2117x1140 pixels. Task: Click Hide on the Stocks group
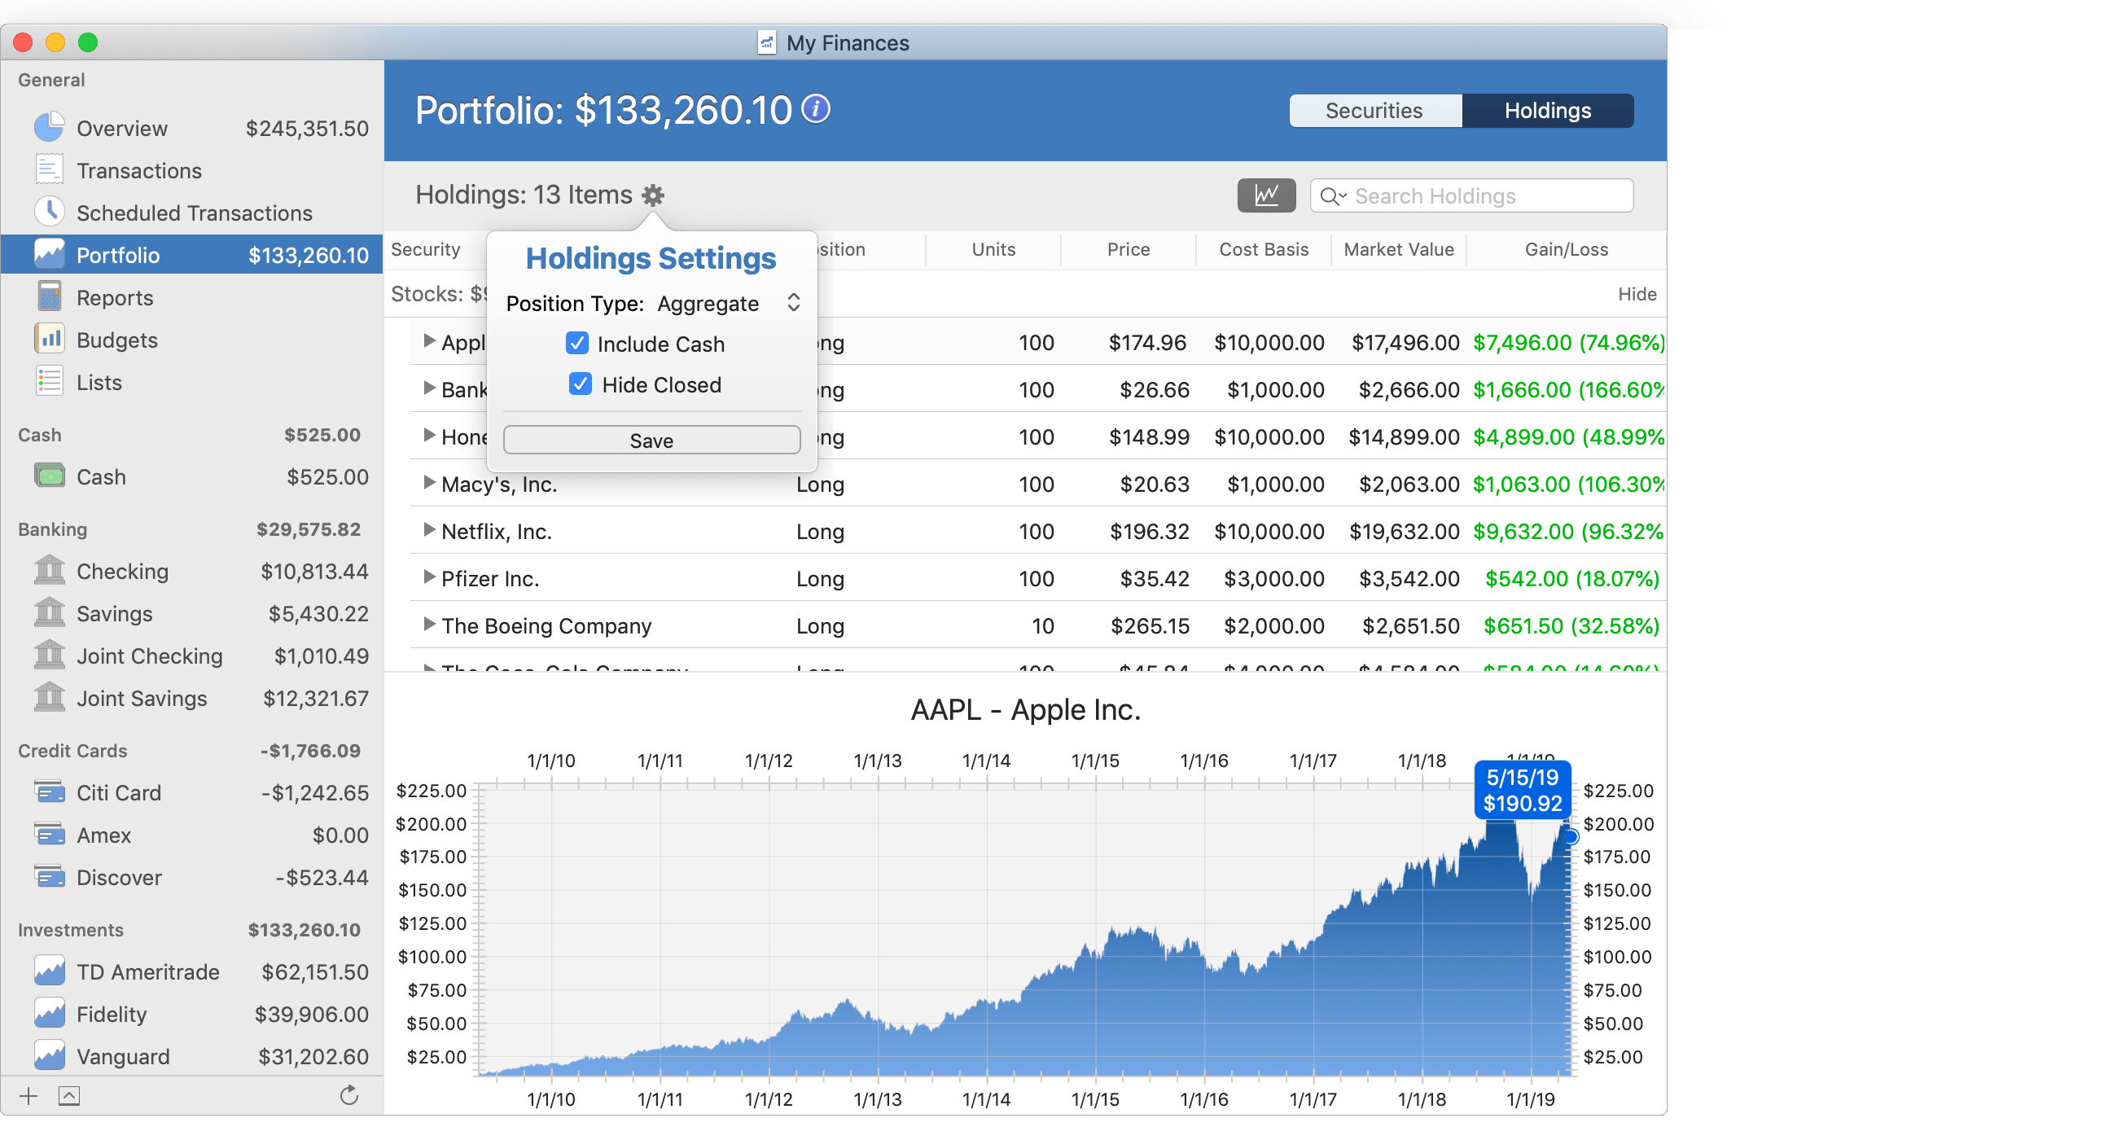[x=1636, y=294]
